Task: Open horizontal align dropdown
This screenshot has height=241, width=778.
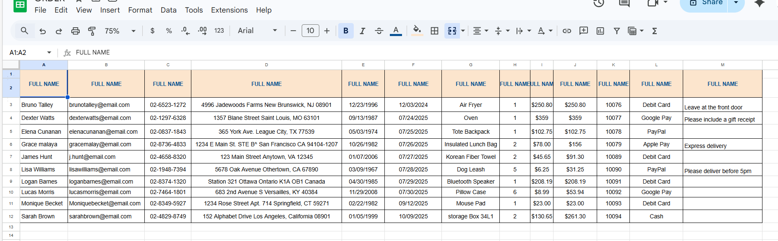Action: [x=480, y=31]
